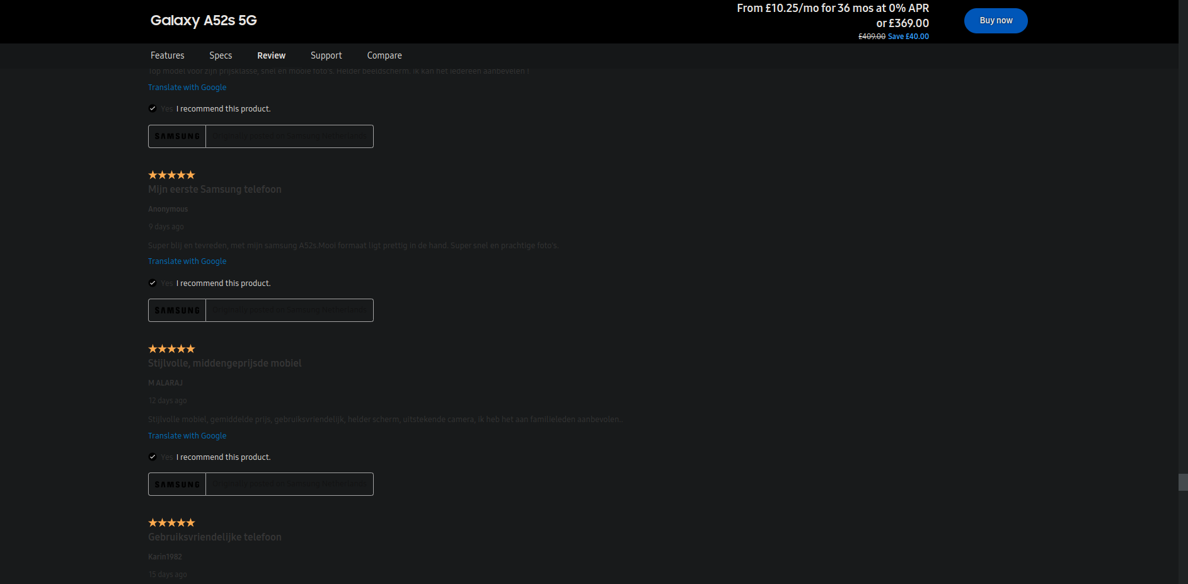The height and width of the screenshot is (584, 1188).
Task: Open the Specs tab
Action: coord(220,55)
